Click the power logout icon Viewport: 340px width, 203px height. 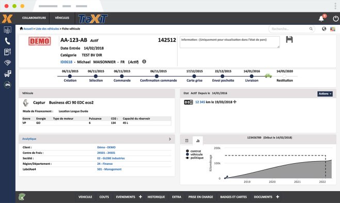(x=335, y=19)
